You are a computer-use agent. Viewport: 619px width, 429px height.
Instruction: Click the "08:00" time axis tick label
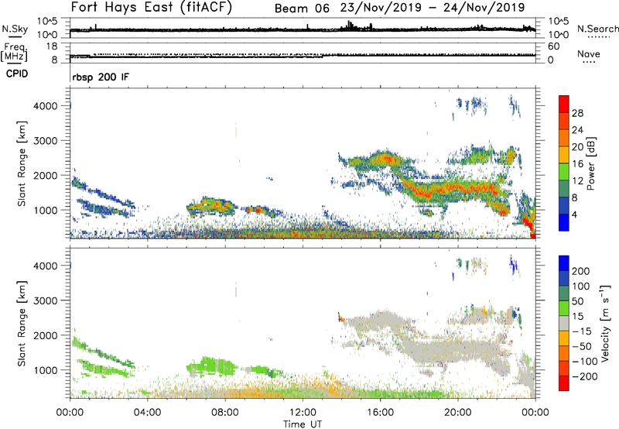225,413
